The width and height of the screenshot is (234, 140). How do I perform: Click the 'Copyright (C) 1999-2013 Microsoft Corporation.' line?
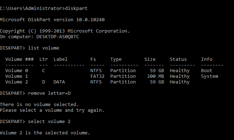click(65, 31)
